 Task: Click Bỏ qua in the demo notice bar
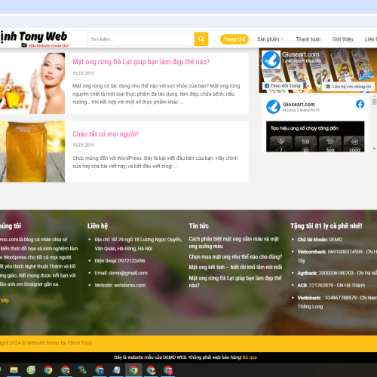pyautogui.click(x=250, y=357)
